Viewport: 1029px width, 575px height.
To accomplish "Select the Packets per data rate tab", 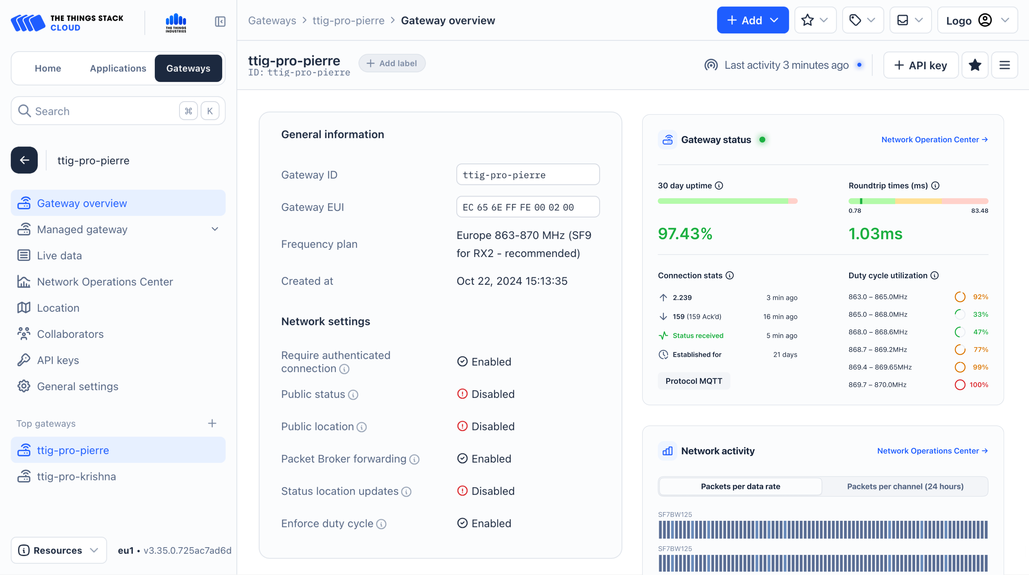I will [x=740, y=486].
